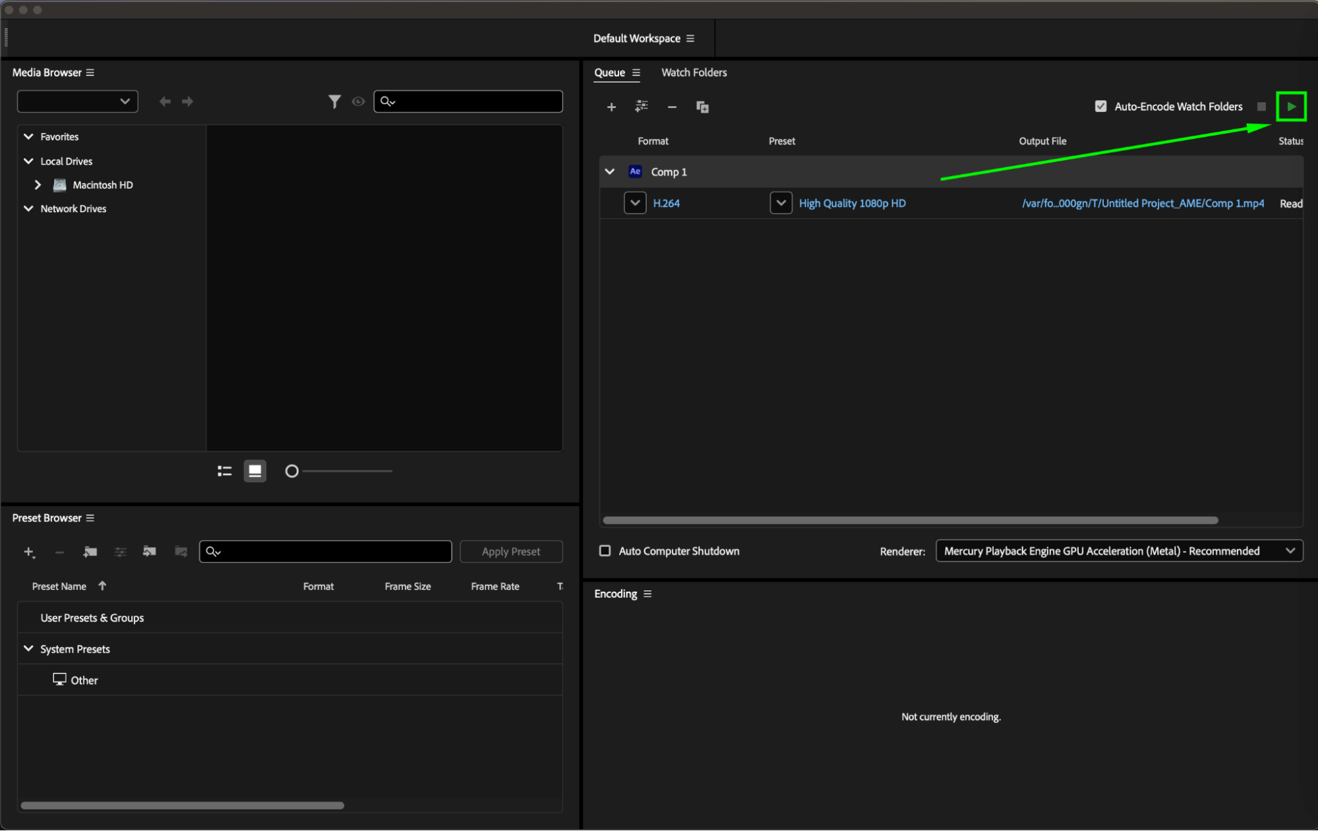Click the Media Browser thumbnail zoom slider
The image size is (1318, 831).
click(x=292, y=471)
